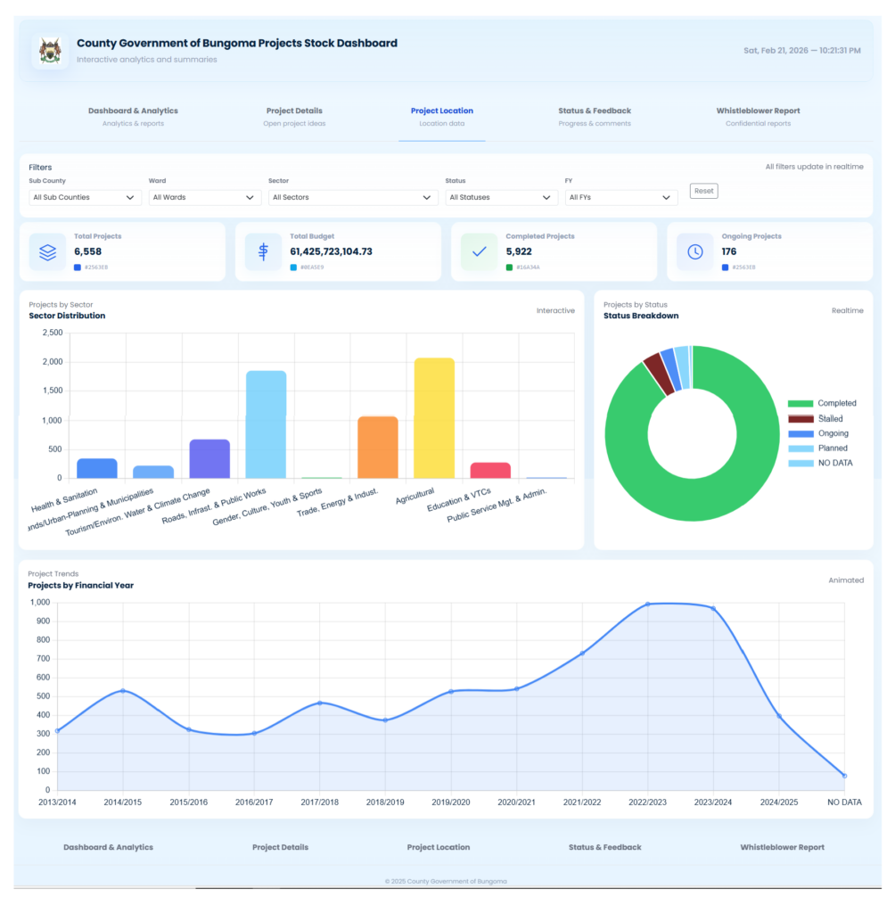The height and width of the screenshot is (913, 895).
Task: Expand the Ward filter dropdown
Action: click(x=204, y=197)
